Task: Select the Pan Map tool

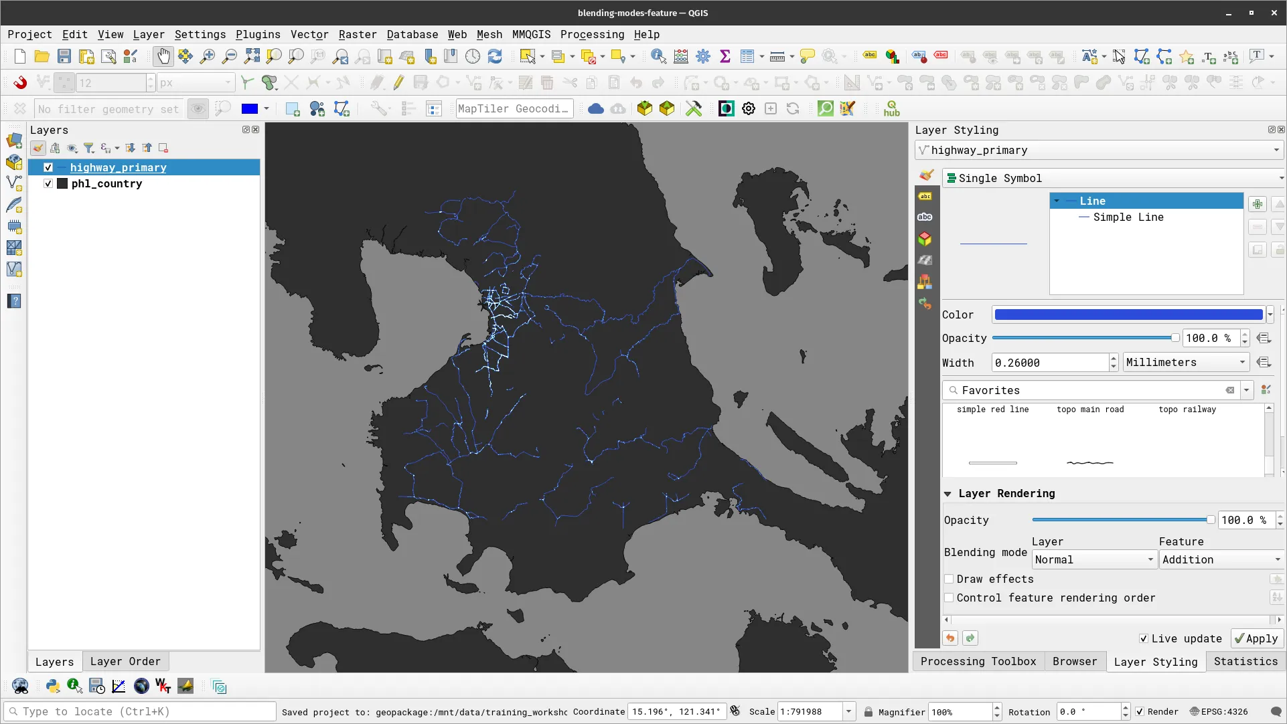Action: point(163,56)
